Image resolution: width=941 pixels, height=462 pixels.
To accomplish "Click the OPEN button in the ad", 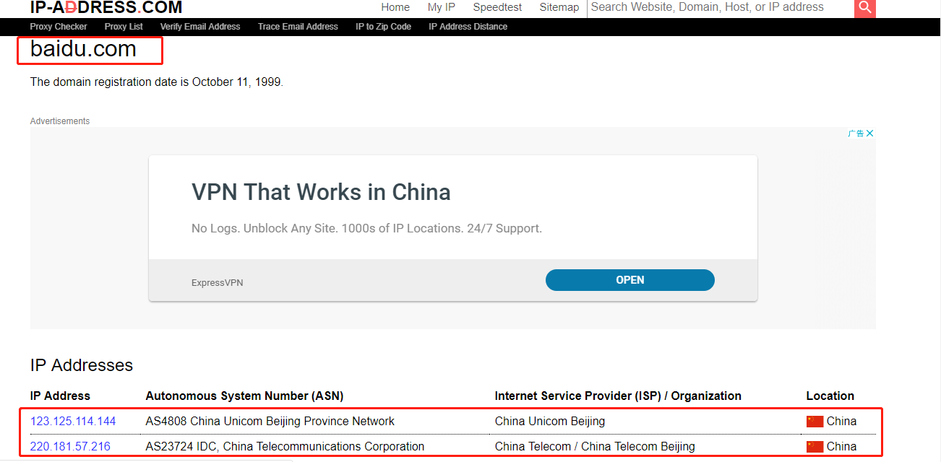I will tap(630, 280).
